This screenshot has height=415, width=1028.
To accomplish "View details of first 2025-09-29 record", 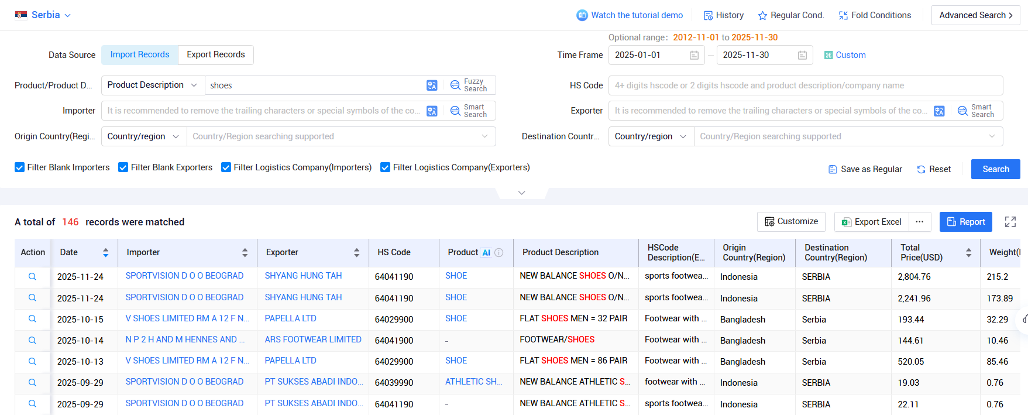I will coord(32,382).
